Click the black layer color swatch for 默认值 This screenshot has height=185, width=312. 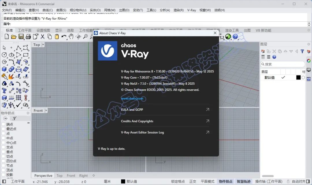pyautogui.click(x=298, y=77)
